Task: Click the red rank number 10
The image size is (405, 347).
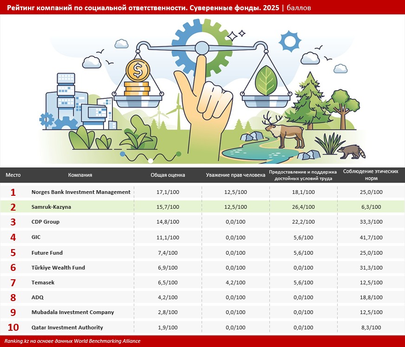Action: point(13,328)
